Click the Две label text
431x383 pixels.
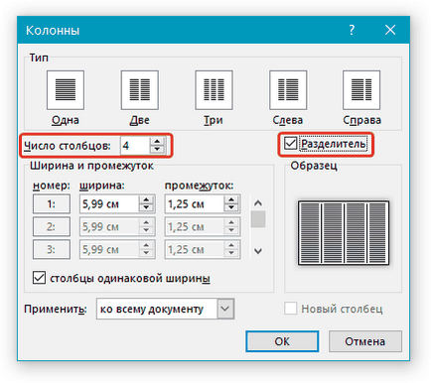(x=139, y=120)
